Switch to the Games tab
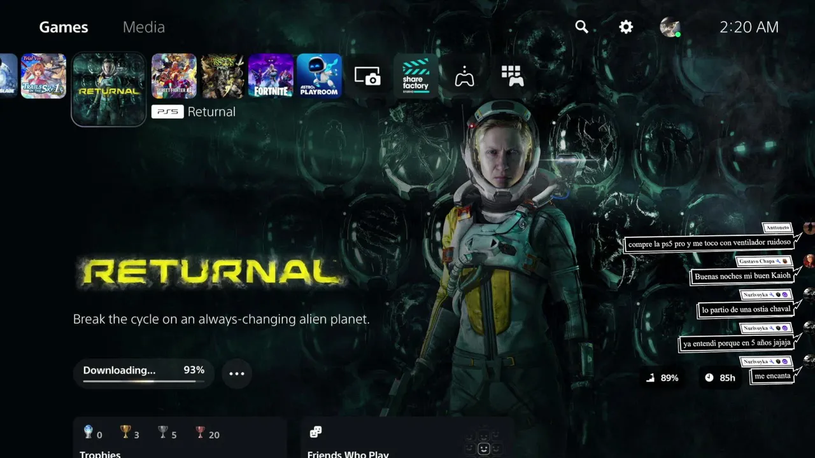815x458 pixels. tap(64, 27)
